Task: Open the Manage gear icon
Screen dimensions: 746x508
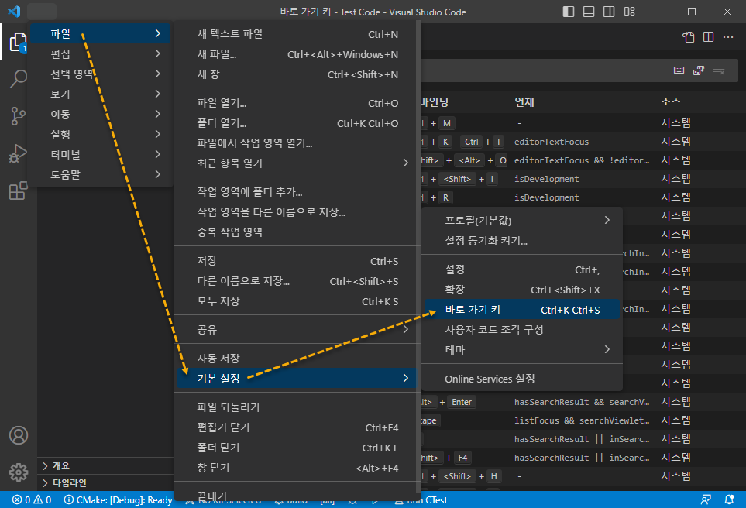Action: click(x=18, y=472)
